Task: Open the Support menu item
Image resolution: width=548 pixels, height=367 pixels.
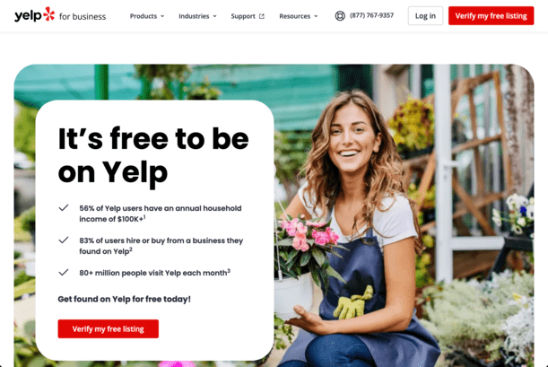Action: click(x=243, y=16)
